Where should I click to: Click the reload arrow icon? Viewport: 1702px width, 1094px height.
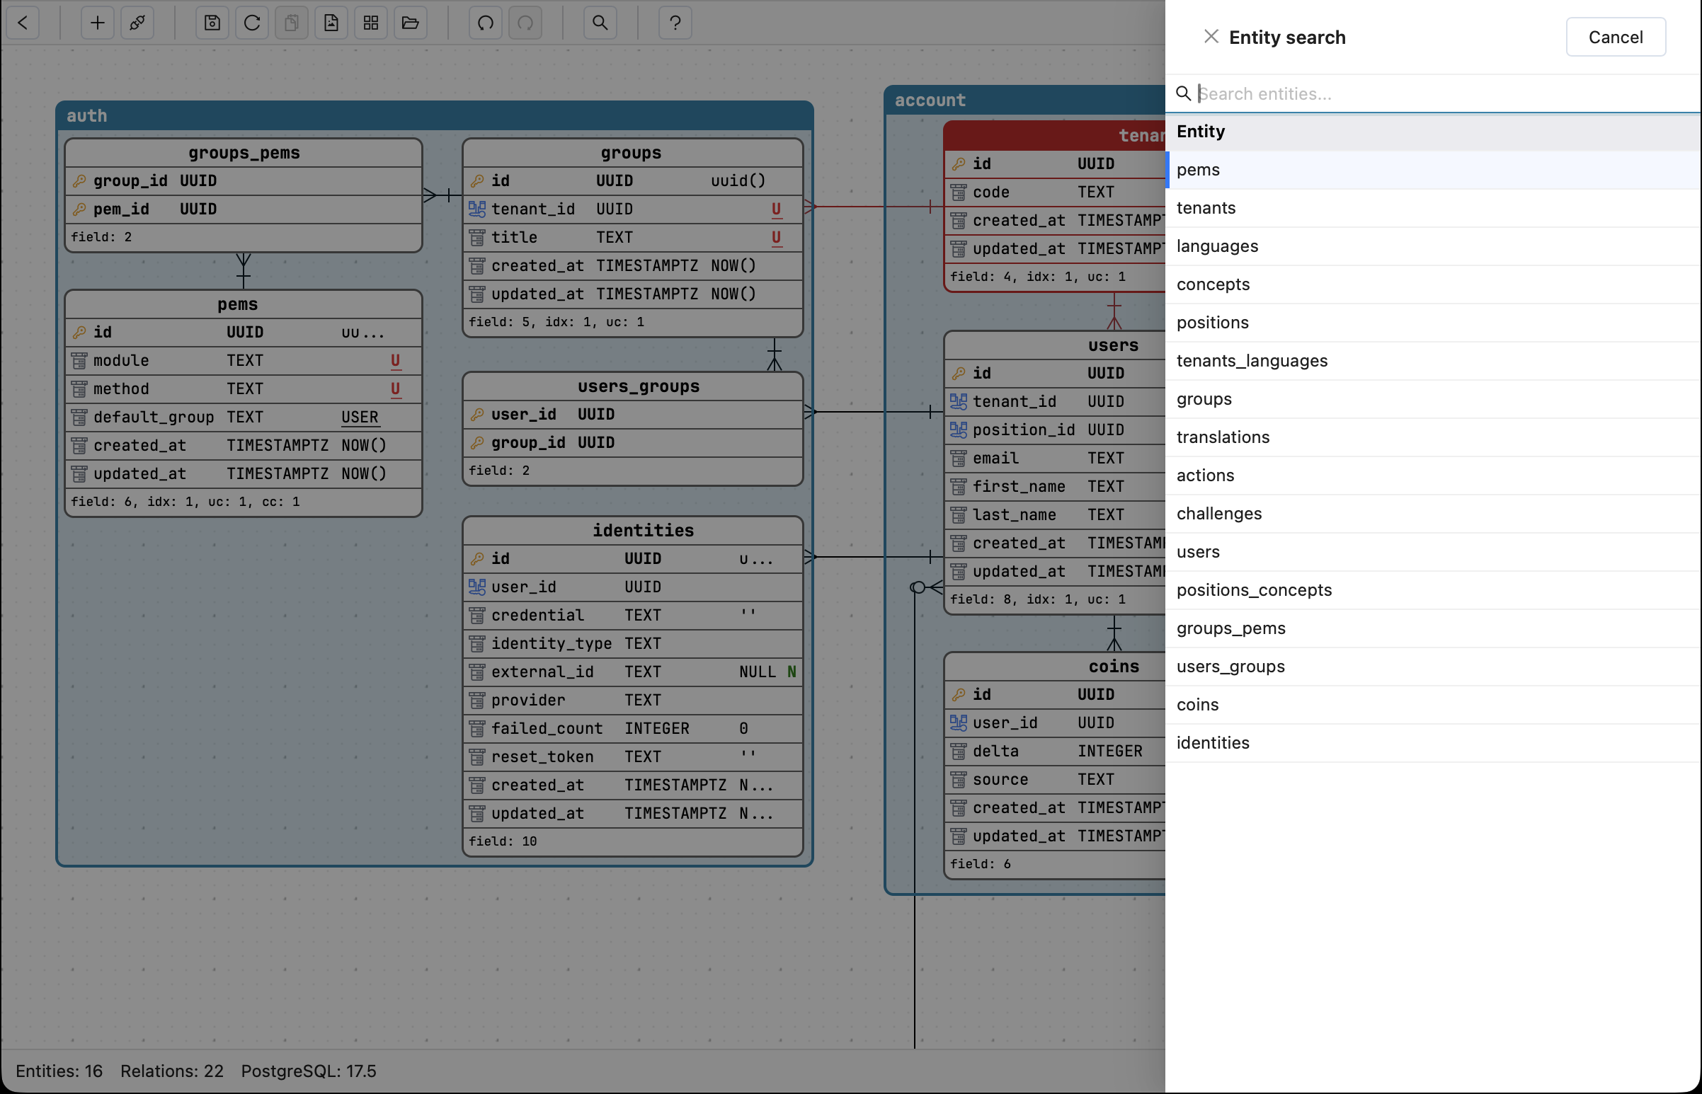[x=251, y=23]
